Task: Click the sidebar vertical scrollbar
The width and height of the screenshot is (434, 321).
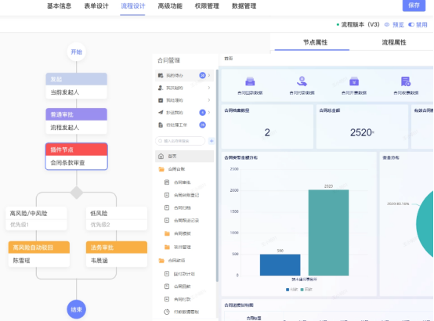Action: 217,175
